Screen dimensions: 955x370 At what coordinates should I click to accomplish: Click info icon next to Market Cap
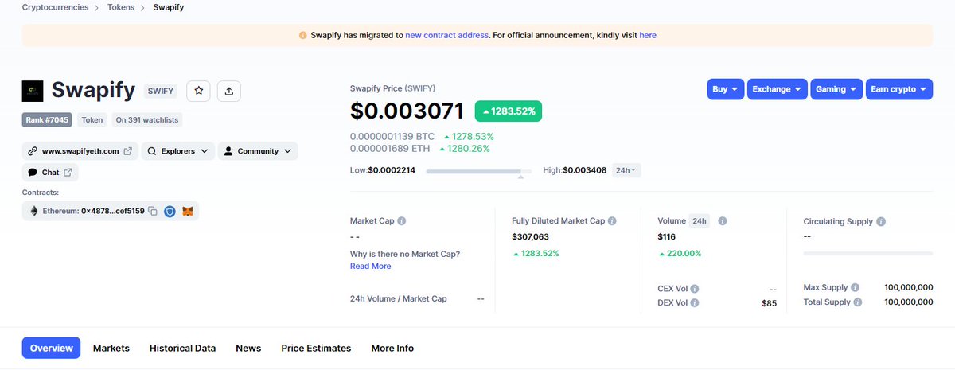[x=401, y=221]
